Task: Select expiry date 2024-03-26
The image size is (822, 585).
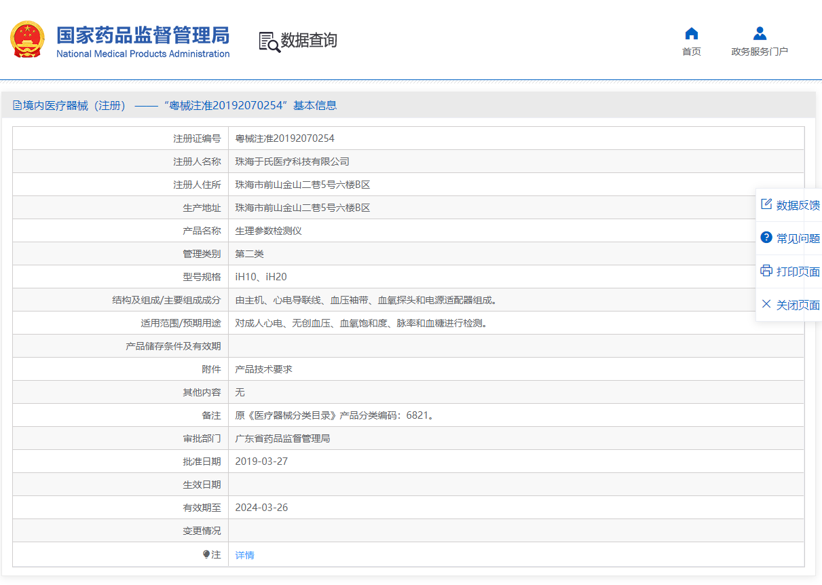Action: tap(261, 508)
